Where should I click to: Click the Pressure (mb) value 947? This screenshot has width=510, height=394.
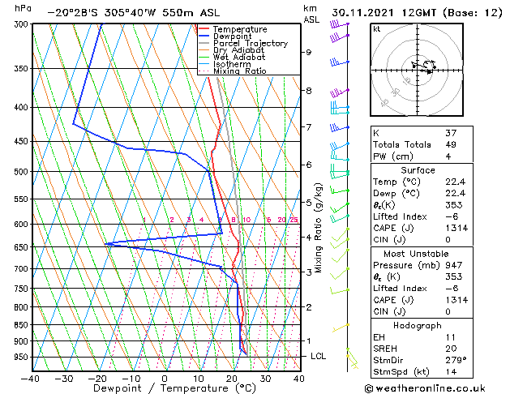pyautogui.click(x=454, y=265)
